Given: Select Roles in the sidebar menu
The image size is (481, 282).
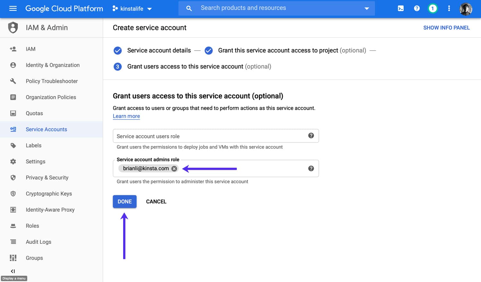Looking at the screenshot, I should (32, 226).
